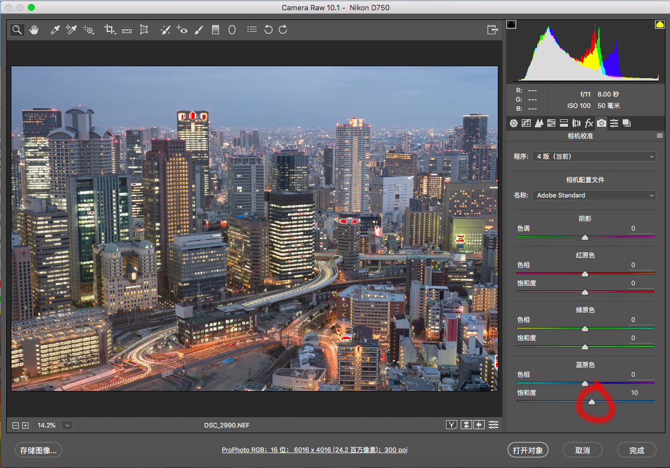
Task: Open the Adobe Standard camera profile dropdown
Action: (594, 195)
